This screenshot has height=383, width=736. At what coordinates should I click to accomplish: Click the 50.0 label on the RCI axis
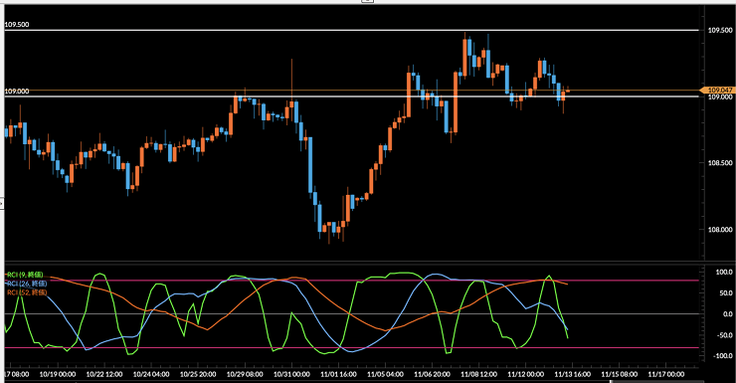(x=726, y=292)
